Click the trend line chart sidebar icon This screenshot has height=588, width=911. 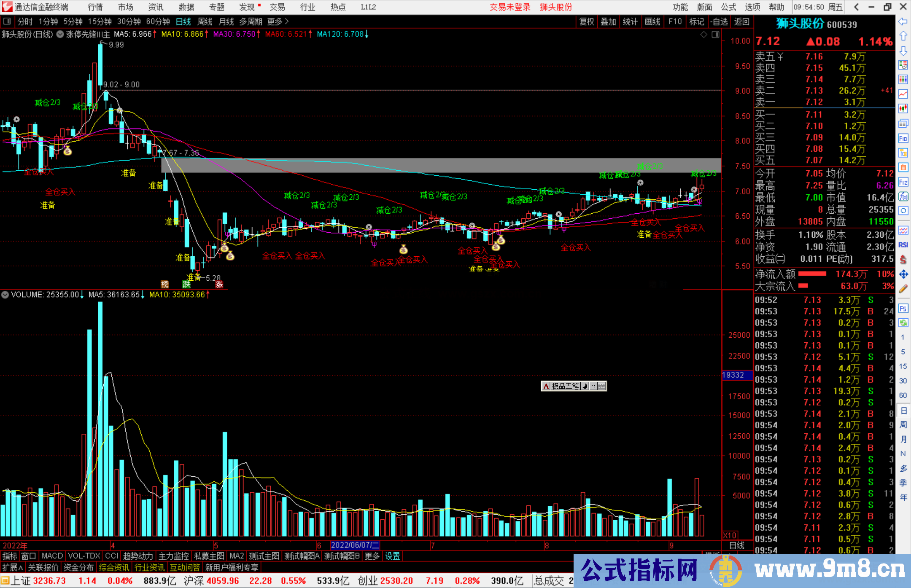click(x=903, y=94)
